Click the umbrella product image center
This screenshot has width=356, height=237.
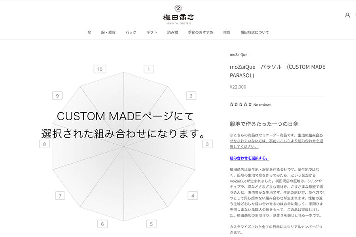click(x=124, y=146)
